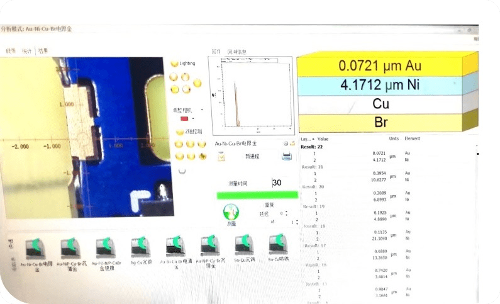
Task: Toggle the top-left lighting bulb under Lighting
Action: pos(174,77)
